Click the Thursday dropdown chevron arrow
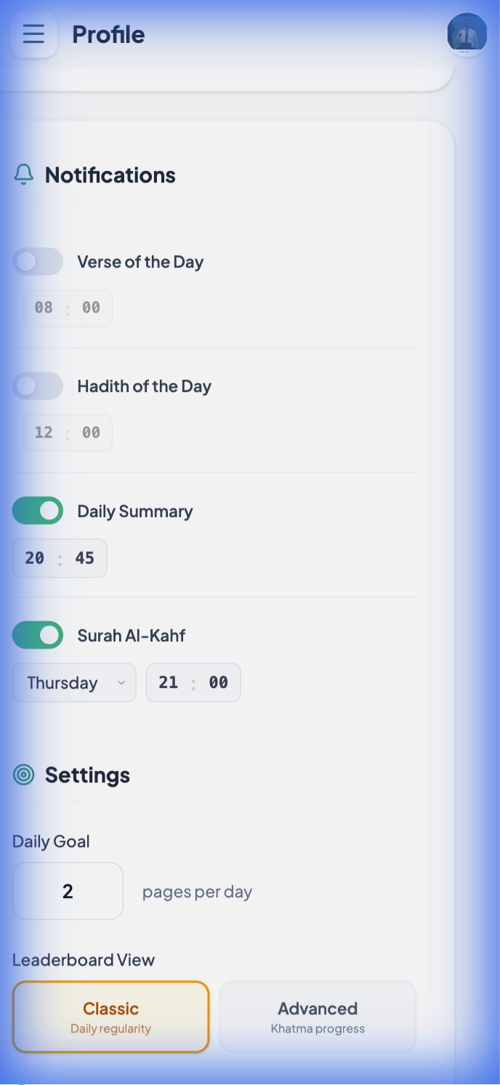Image resolution: width=500 pixels, height=1085 pixels. (121, 683)
